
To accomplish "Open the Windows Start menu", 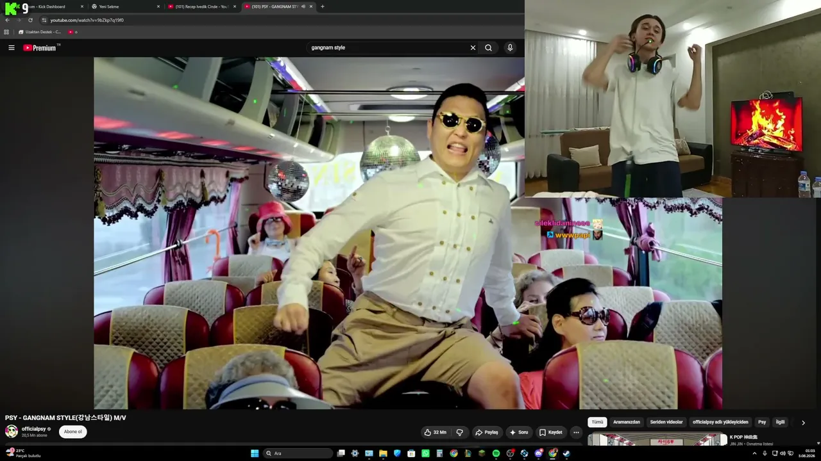I will pyautogui.click(x=255, y=453).
